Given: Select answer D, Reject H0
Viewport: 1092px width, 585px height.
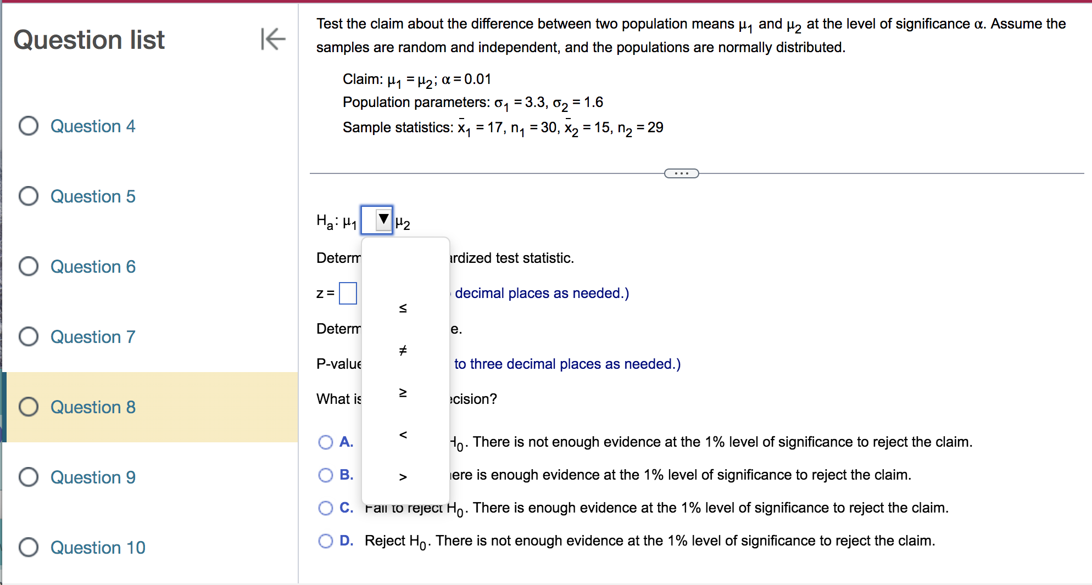Looking at the screenshot, I should point(325,541).
